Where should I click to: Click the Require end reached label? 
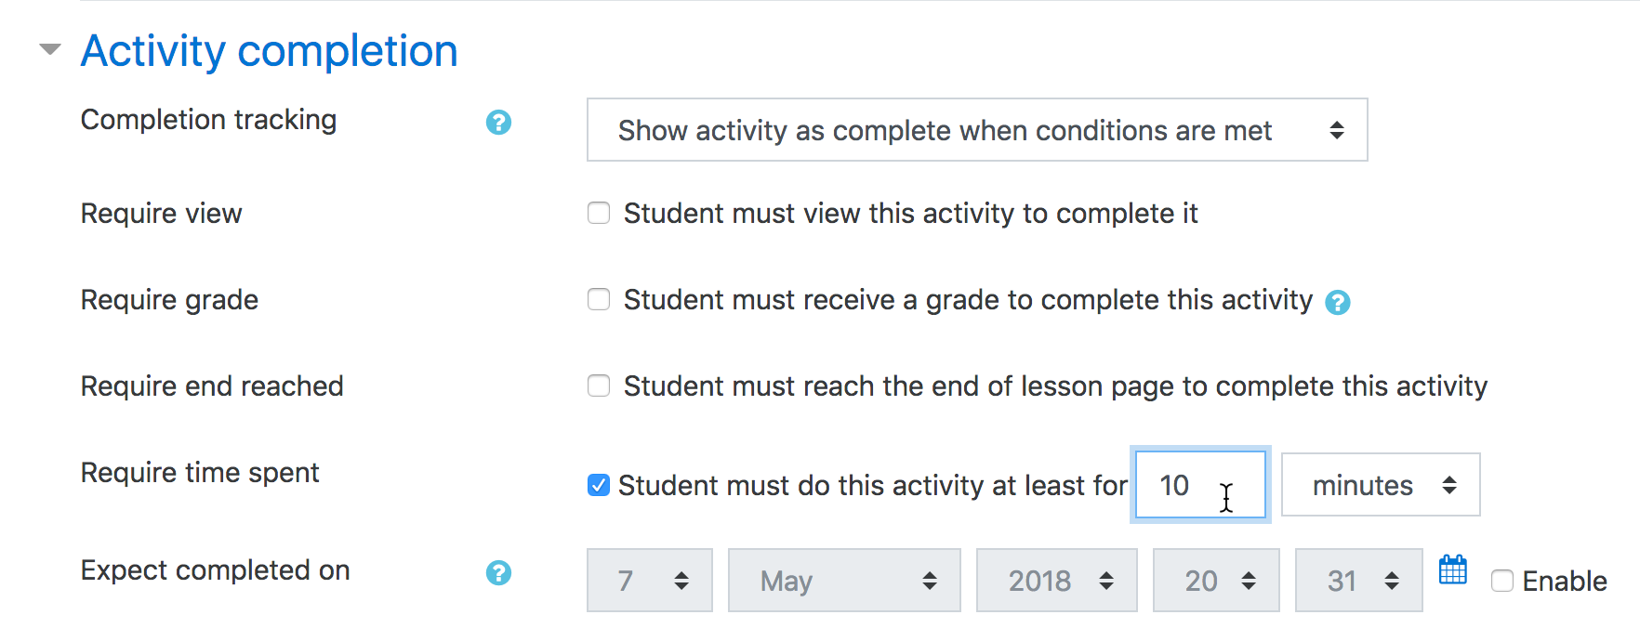click(212, 386)
